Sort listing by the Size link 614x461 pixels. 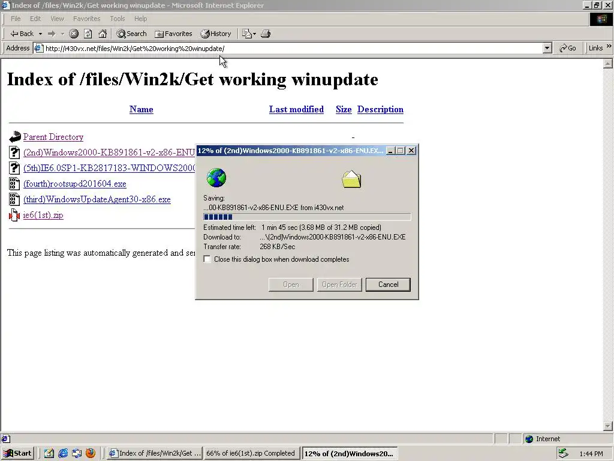(x=344, y=109)
